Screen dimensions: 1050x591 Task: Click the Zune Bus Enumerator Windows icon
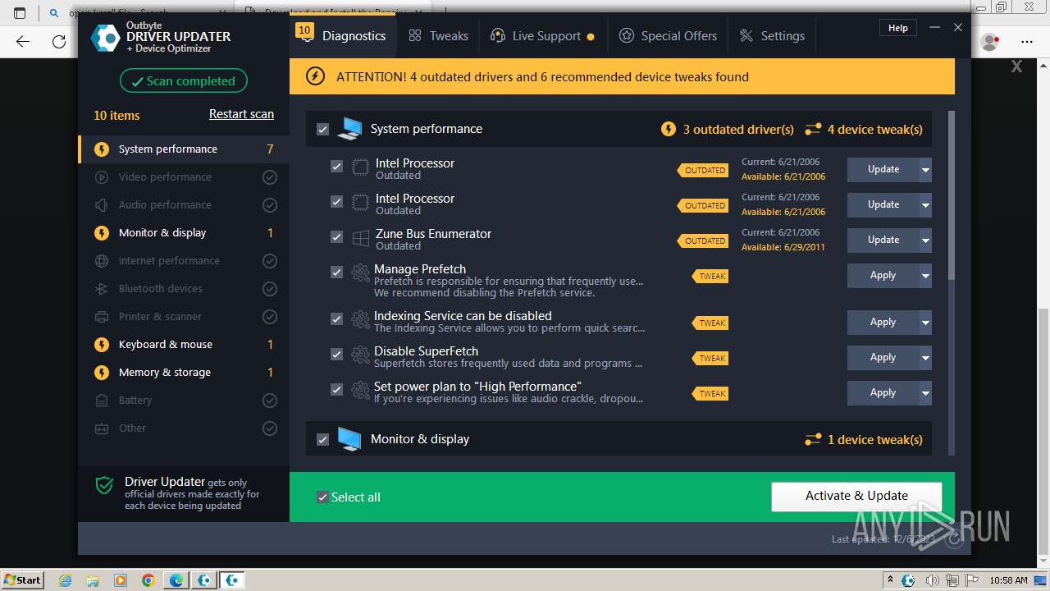(360, 238)
